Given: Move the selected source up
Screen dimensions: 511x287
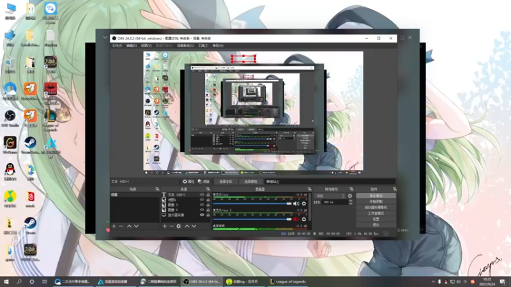Looking at the screenshot, I should tap(187, 226).
